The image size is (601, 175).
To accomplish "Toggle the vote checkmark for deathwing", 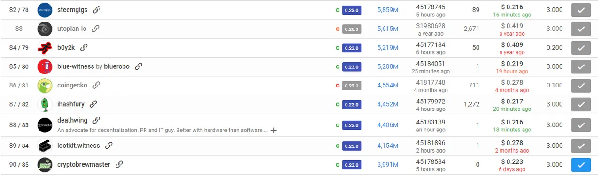I will coord(581,125).
